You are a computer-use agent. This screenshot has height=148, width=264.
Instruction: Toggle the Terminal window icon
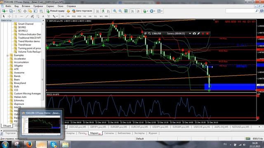click(x=36, y=11)
